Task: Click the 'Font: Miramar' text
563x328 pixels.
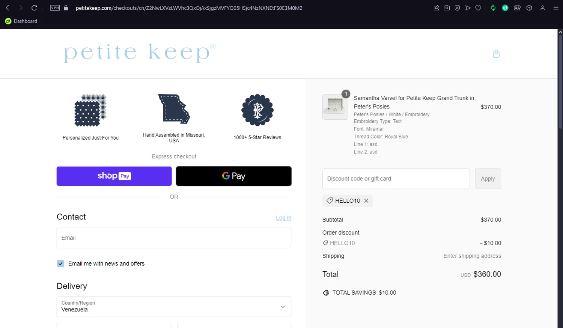Action: [369, 129]
